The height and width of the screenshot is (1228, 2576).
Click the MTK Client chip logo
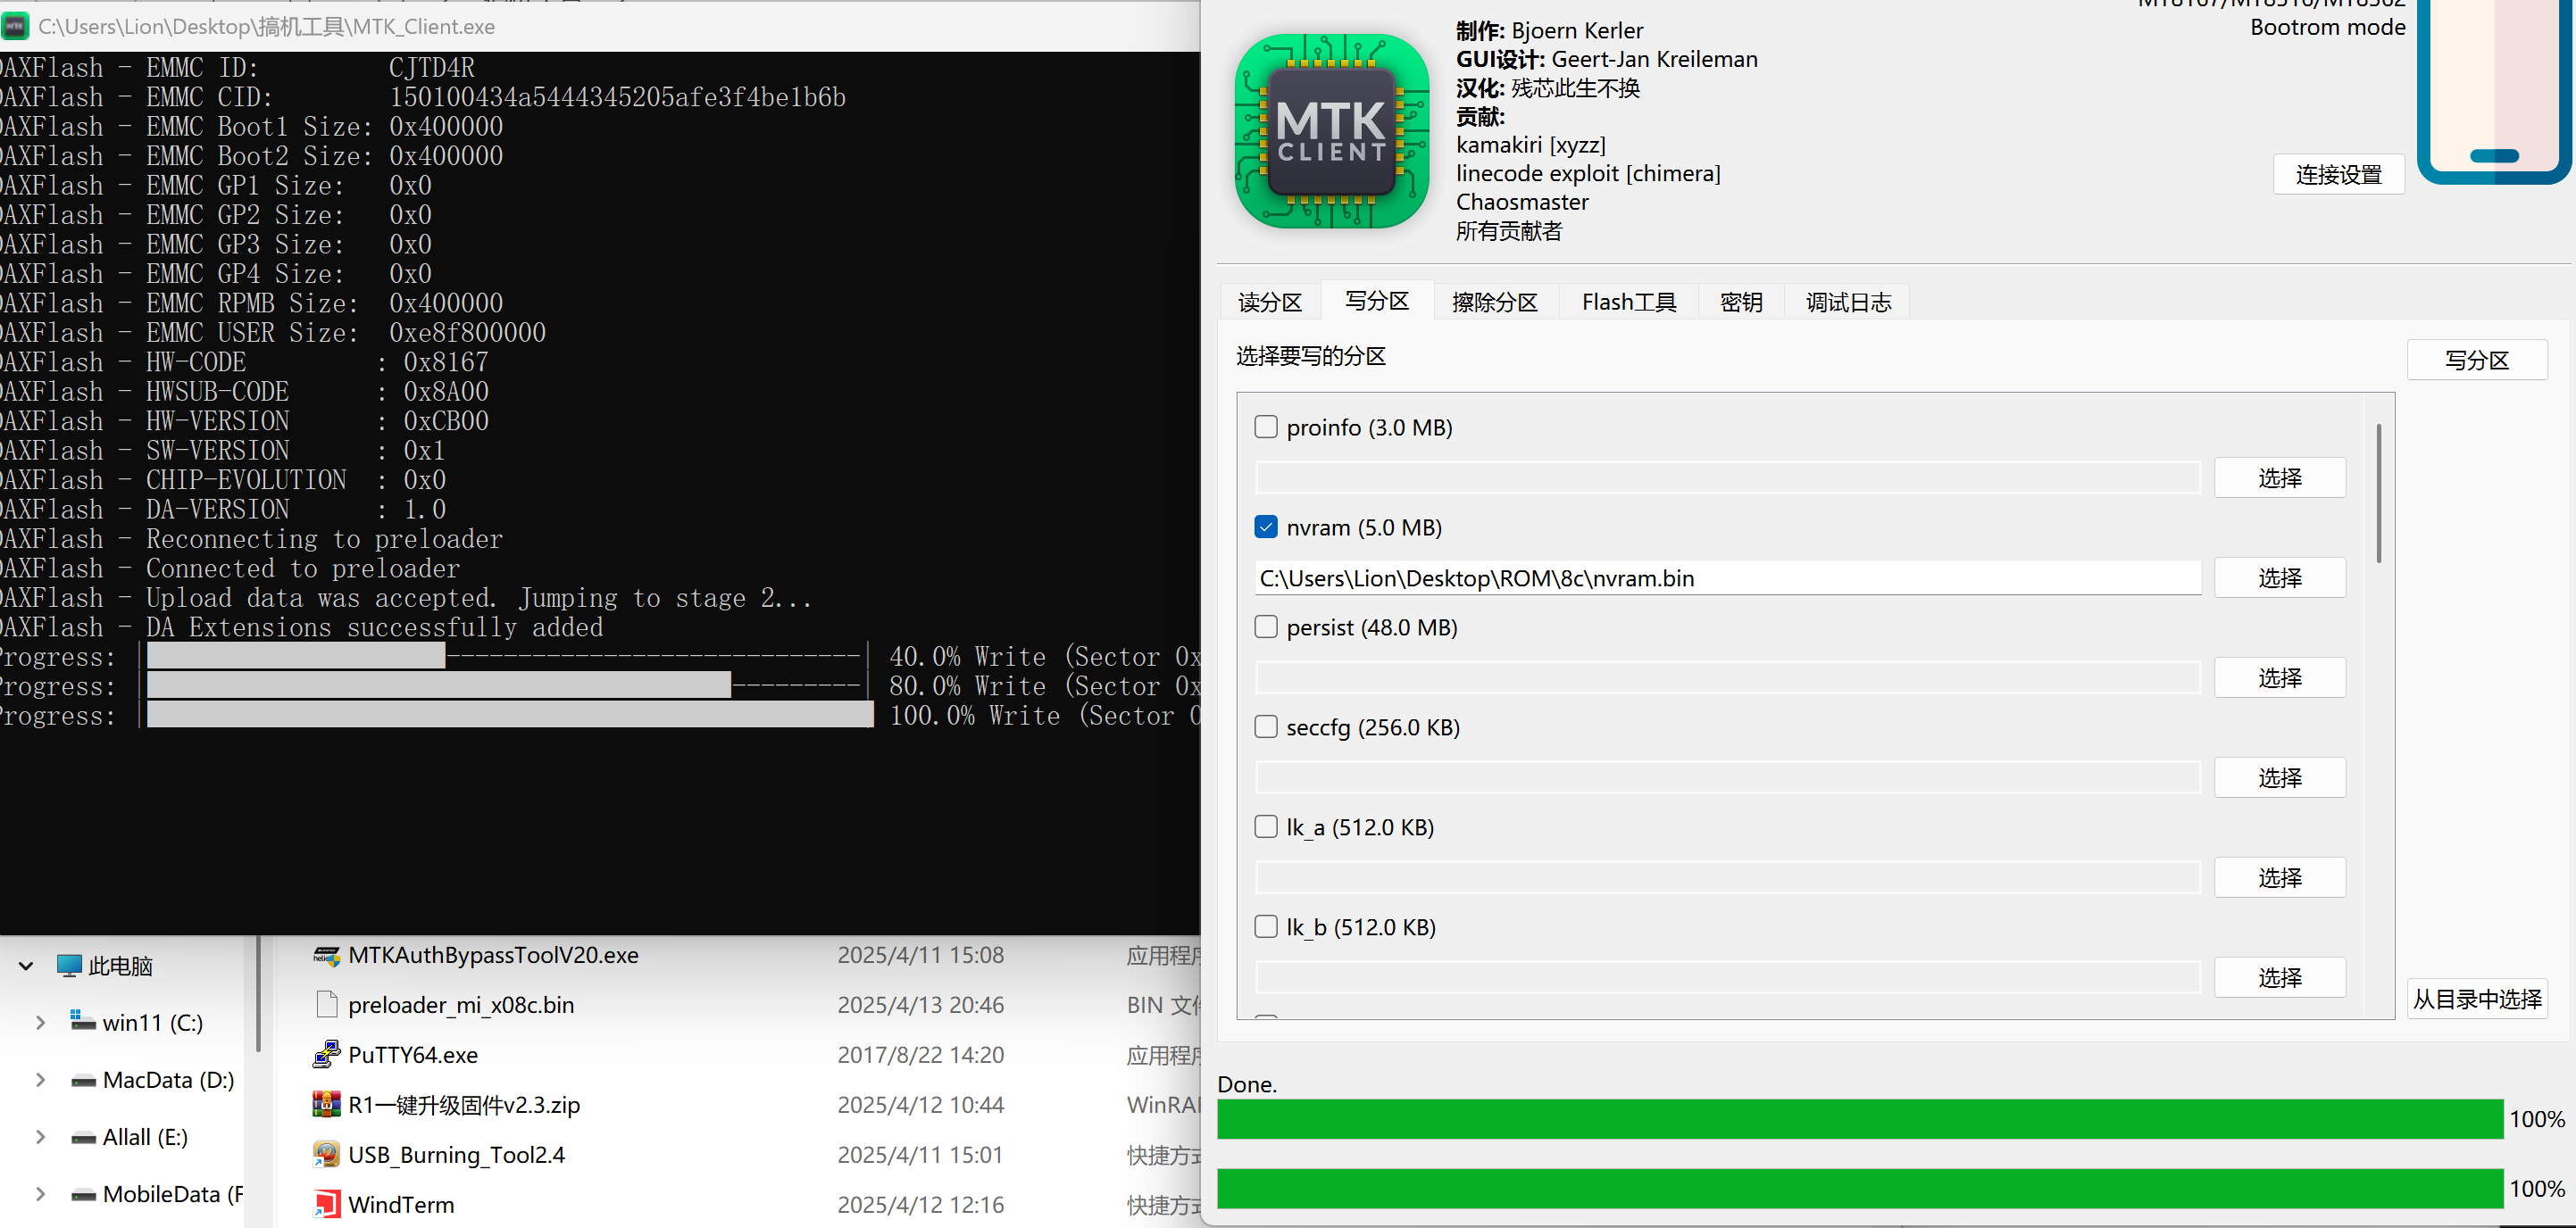pyautogui.click(x=1331, y=132)
